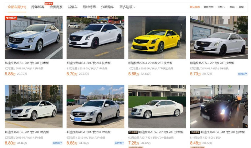Click the 0次过户 tag on 5.73万 listing
251x148 pixels.
click(243, 74)
